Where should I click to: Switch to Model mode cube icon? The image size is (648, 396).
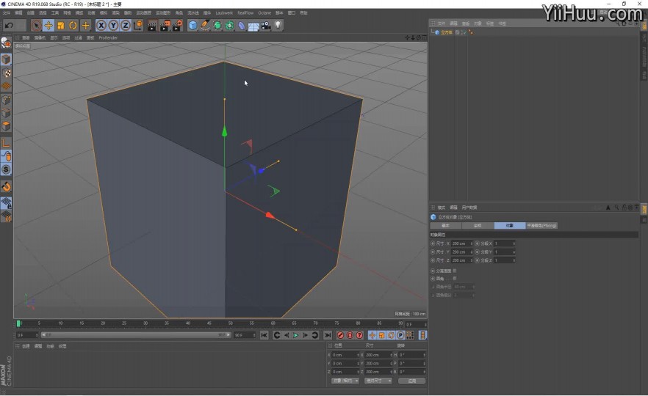pyautogui.click(x=6, y=59)
